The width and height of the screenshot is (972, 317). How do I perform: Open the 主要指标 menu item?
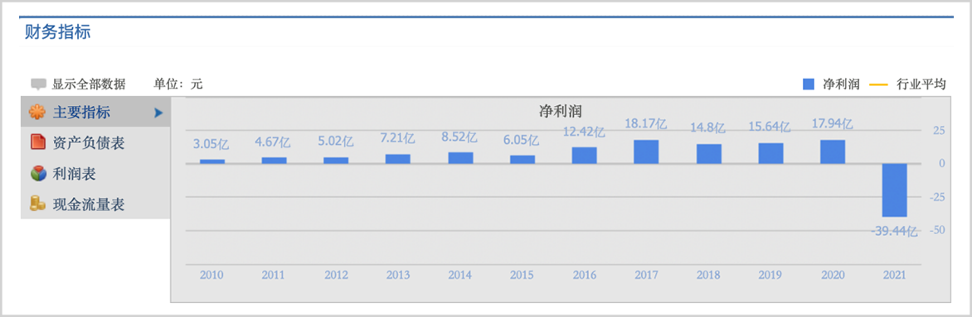tap(95, 112)
